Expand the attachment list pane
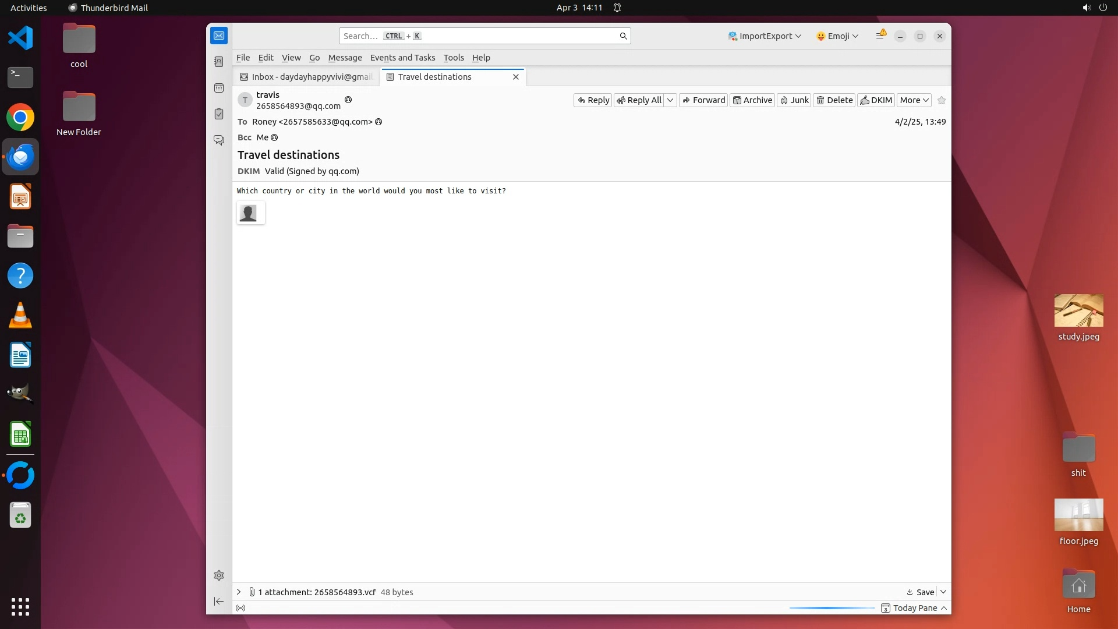The image size is (1118, 629). click(239, 592)
